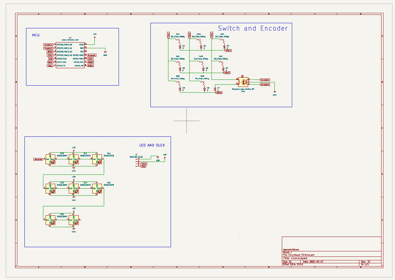
Task: Select the D16 SK6812MINI LED symbol
Action: 50,220
